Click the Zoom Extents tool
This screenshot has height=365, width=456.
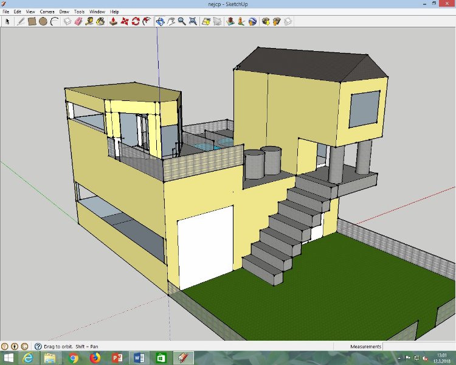pos(193,21)
